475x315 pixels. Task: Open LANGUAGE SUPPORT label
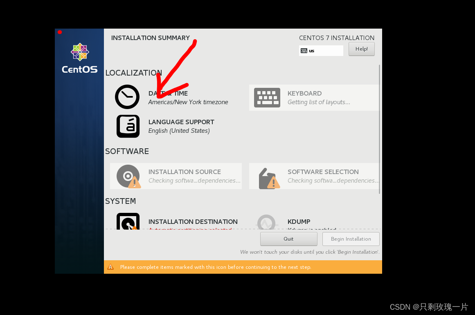pos(181,122)
